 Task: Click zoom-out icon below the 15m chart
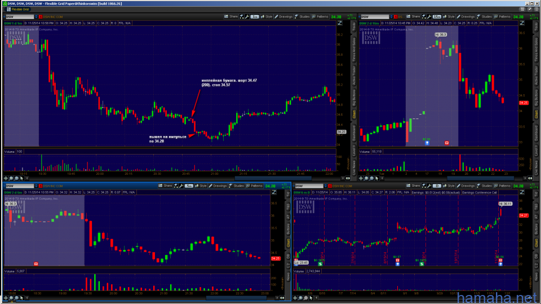coord(371,178)
